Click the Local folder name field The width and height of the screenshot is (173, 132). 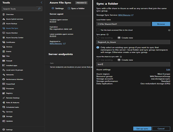pyautogui.click(x=123, y=24)
